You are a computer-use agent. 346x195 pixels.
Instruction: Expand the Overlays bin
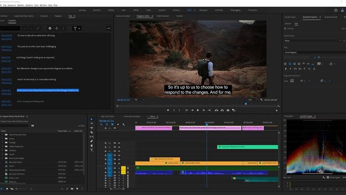point(2,151)
